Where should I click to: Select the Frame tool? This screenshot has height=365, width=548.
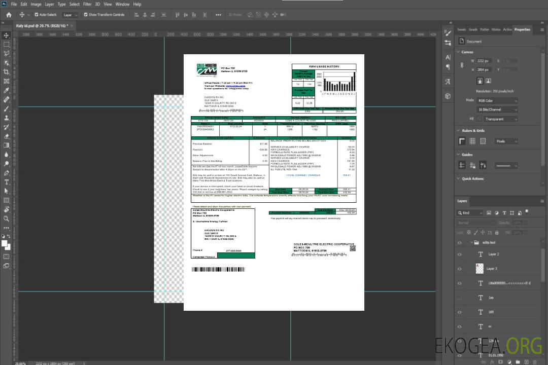(6, 81)
